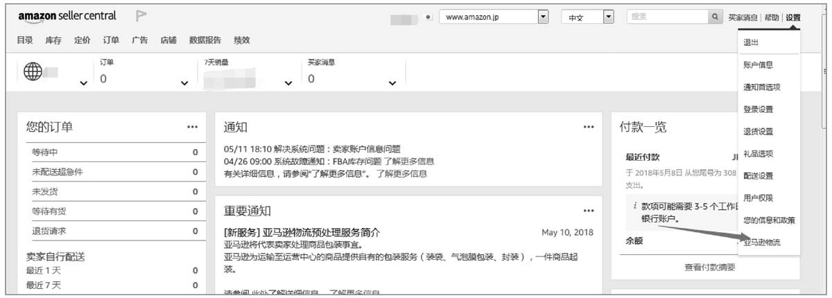Open the 定价 menu
Screen dimensions: 832x298
(82, 40)
